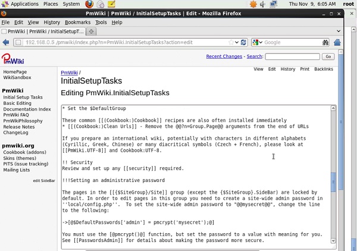The width and height of the screenshot is (357, 251).
Task: Open the mail client panel launcher
Action: tap(101, 4)
